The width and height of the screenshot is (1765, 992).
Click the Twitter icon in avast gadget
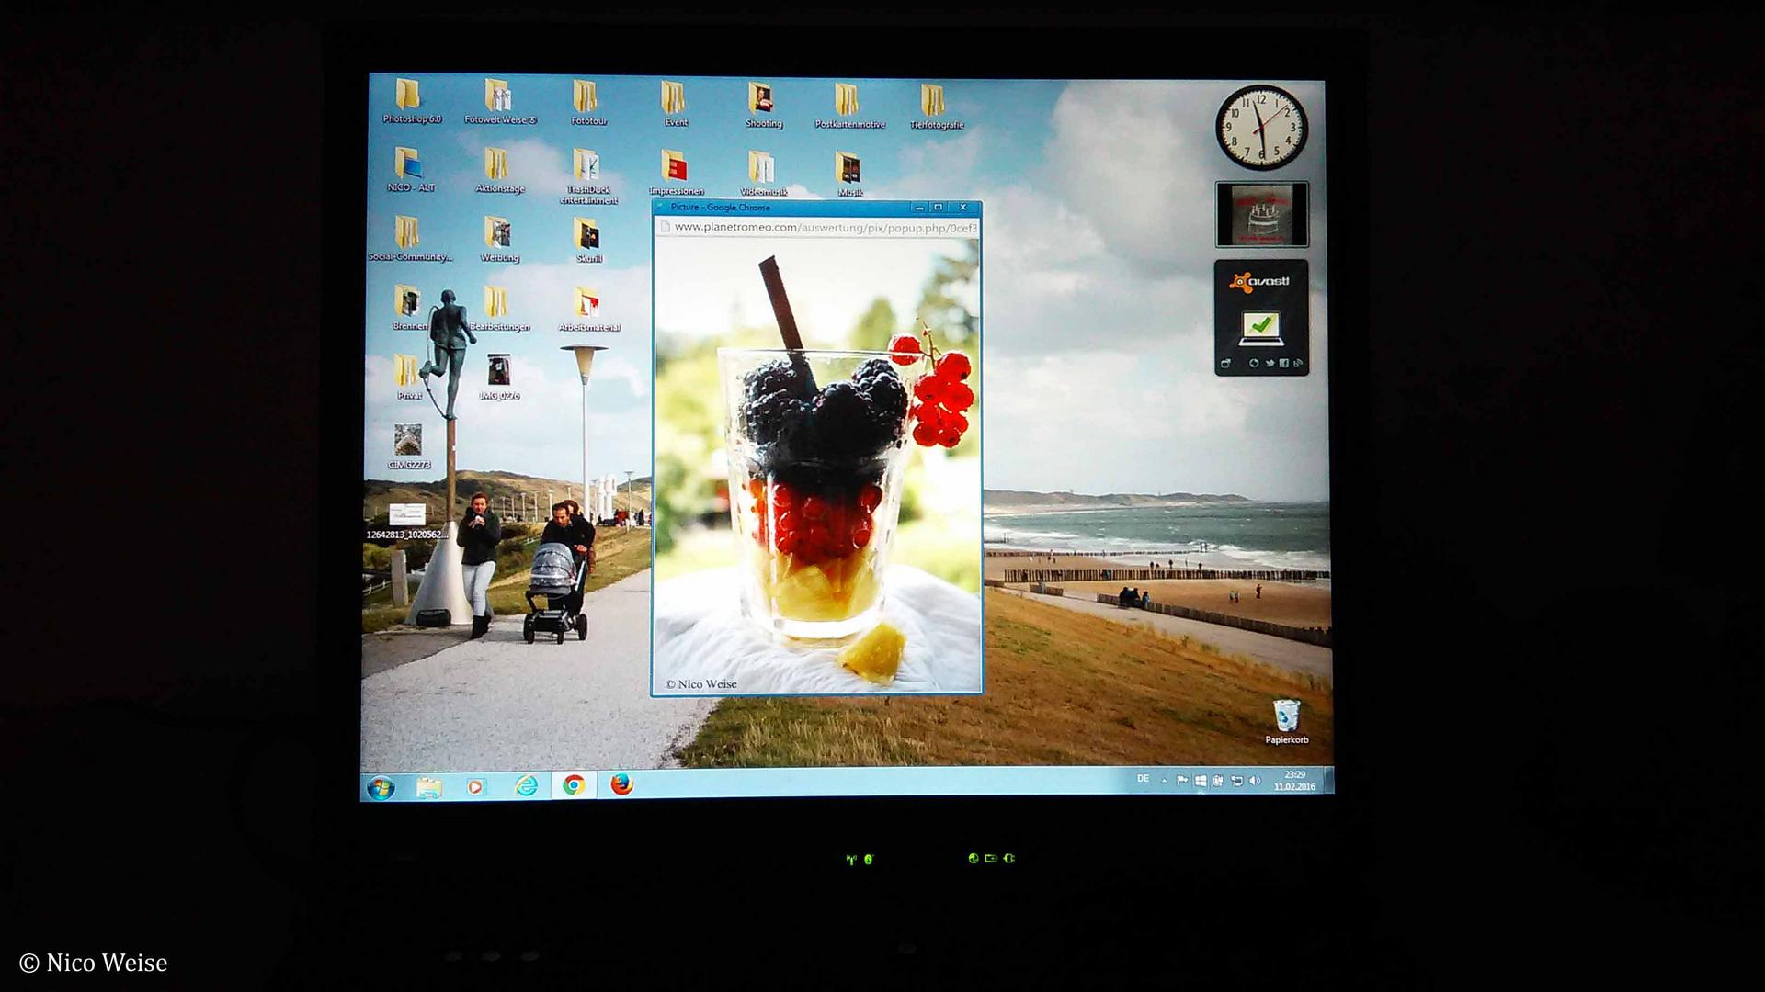[x=1270, y=364]
